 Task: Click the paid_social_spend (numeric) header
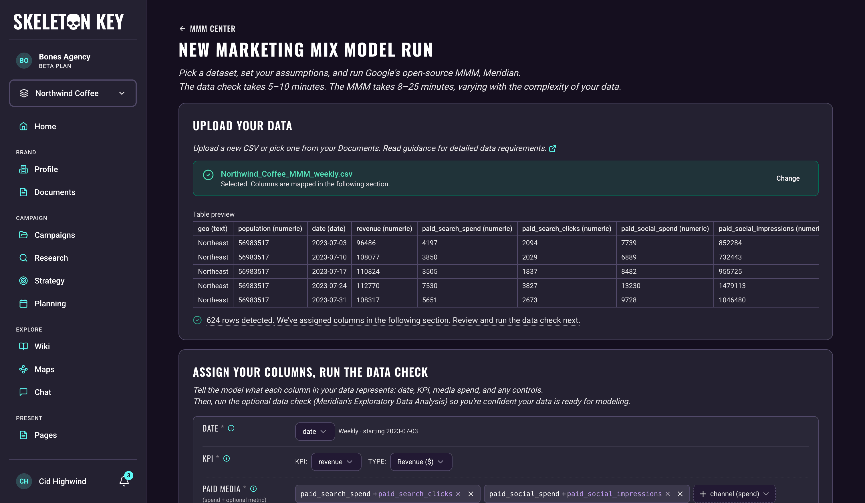pos(665,229)
